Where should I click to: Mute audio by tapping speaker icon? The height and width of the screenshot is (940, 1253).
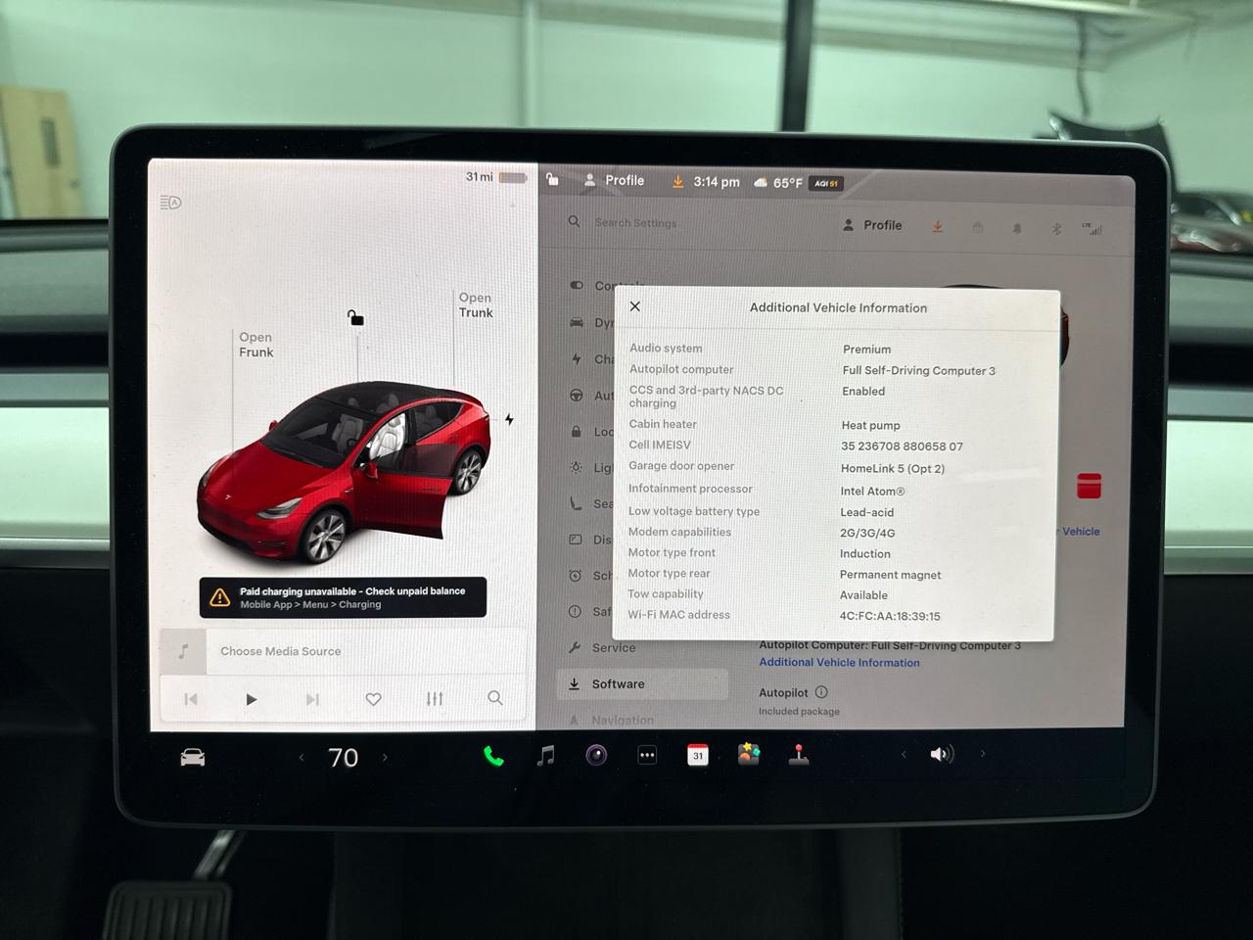click(941, 754)
